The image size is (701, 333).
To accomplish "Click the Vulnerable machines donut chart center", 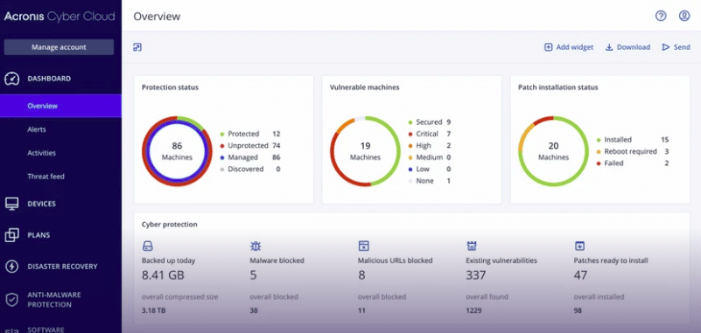I will pos(365,151).
